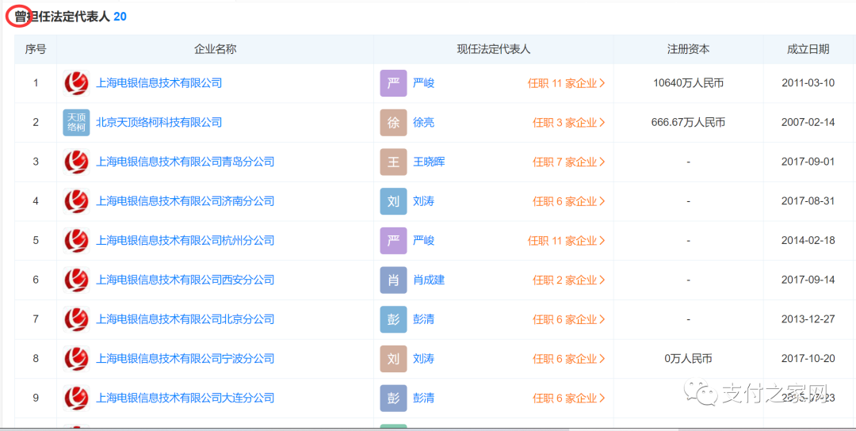Click 严 avatar in 杭州分公司 row
The height and width of the screenshot is (431, 856).
394,241
